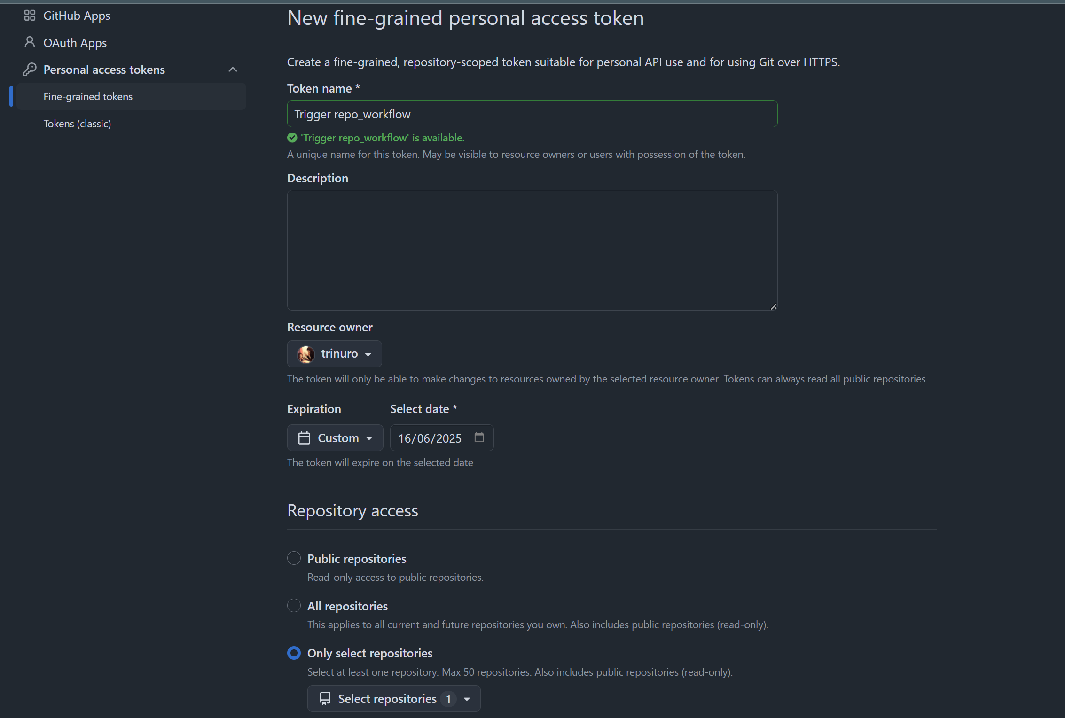Open the trinuro resource owner dropdown
The height and width of the screenshot is (718, 1065).
[335, 354]
